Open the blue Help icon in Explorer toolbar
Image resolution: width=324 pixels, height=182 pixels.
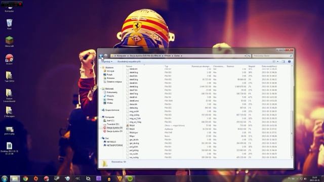[x=289, y=62]
